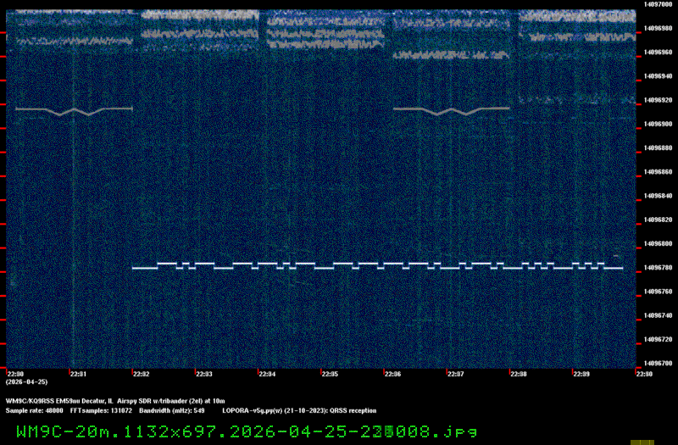Viewport: 678px width, 445px height.
Task: Click the 14096940 frequency label
Action: (658, 76)
